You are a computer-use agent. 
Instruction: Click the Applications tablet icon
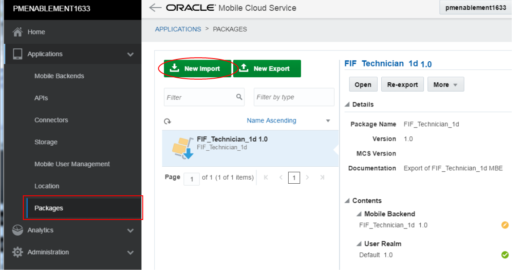17,54
